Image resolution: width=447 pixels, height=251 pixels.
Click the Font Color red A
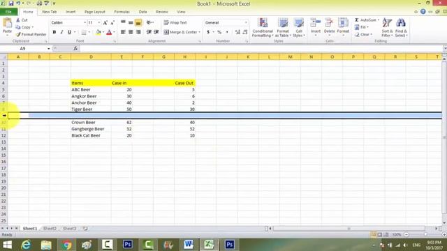pyautogui.click(x=109, y=32)
